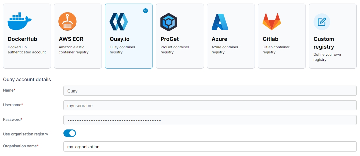
Task: Click the Define your own registry text
Action: pyautogui.click(x=327, y=57)
